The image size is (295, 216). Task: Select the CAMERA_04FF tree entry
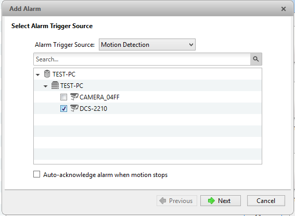coord(99,97)
